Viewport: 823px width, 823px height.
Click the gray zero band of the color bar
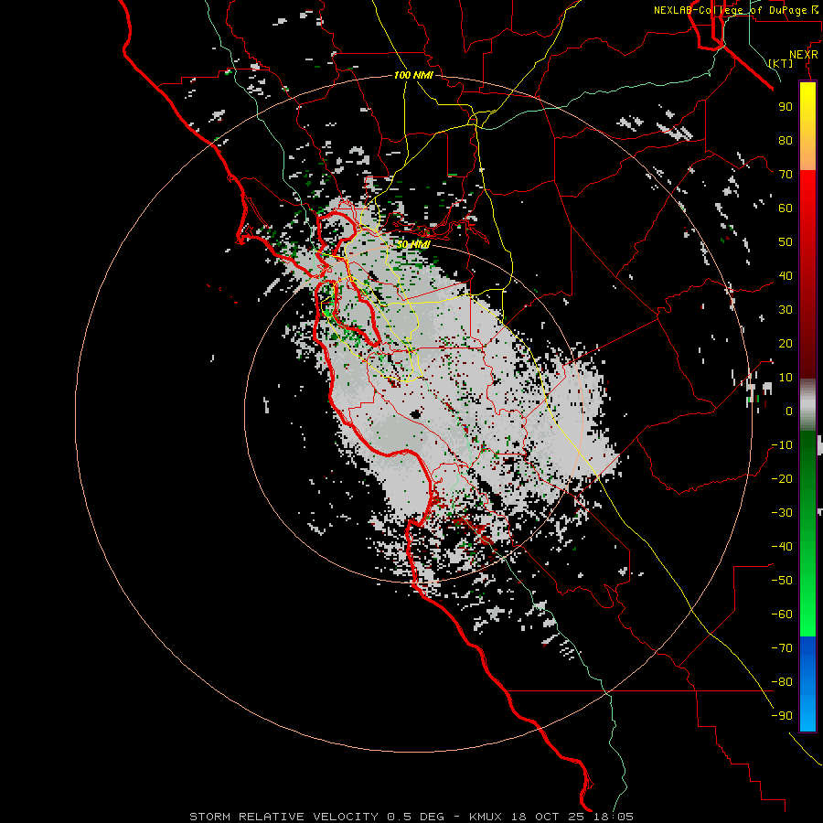click(807, 405)
